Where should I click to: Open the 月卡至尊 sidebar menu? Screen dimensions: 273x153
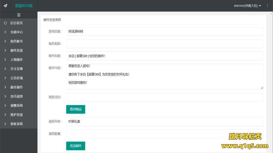[16, 69]
